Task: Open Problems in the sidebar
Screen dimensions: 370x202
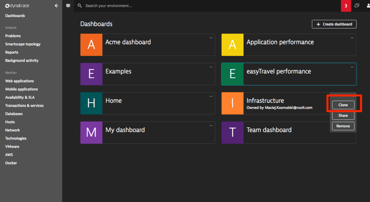Action: [13, 36]
